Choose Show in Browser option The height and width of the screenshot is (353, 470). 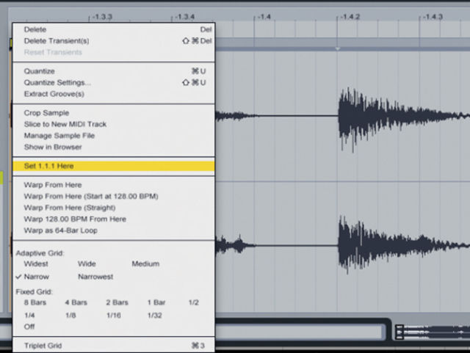pyautogui.click(x=114, y=147)
